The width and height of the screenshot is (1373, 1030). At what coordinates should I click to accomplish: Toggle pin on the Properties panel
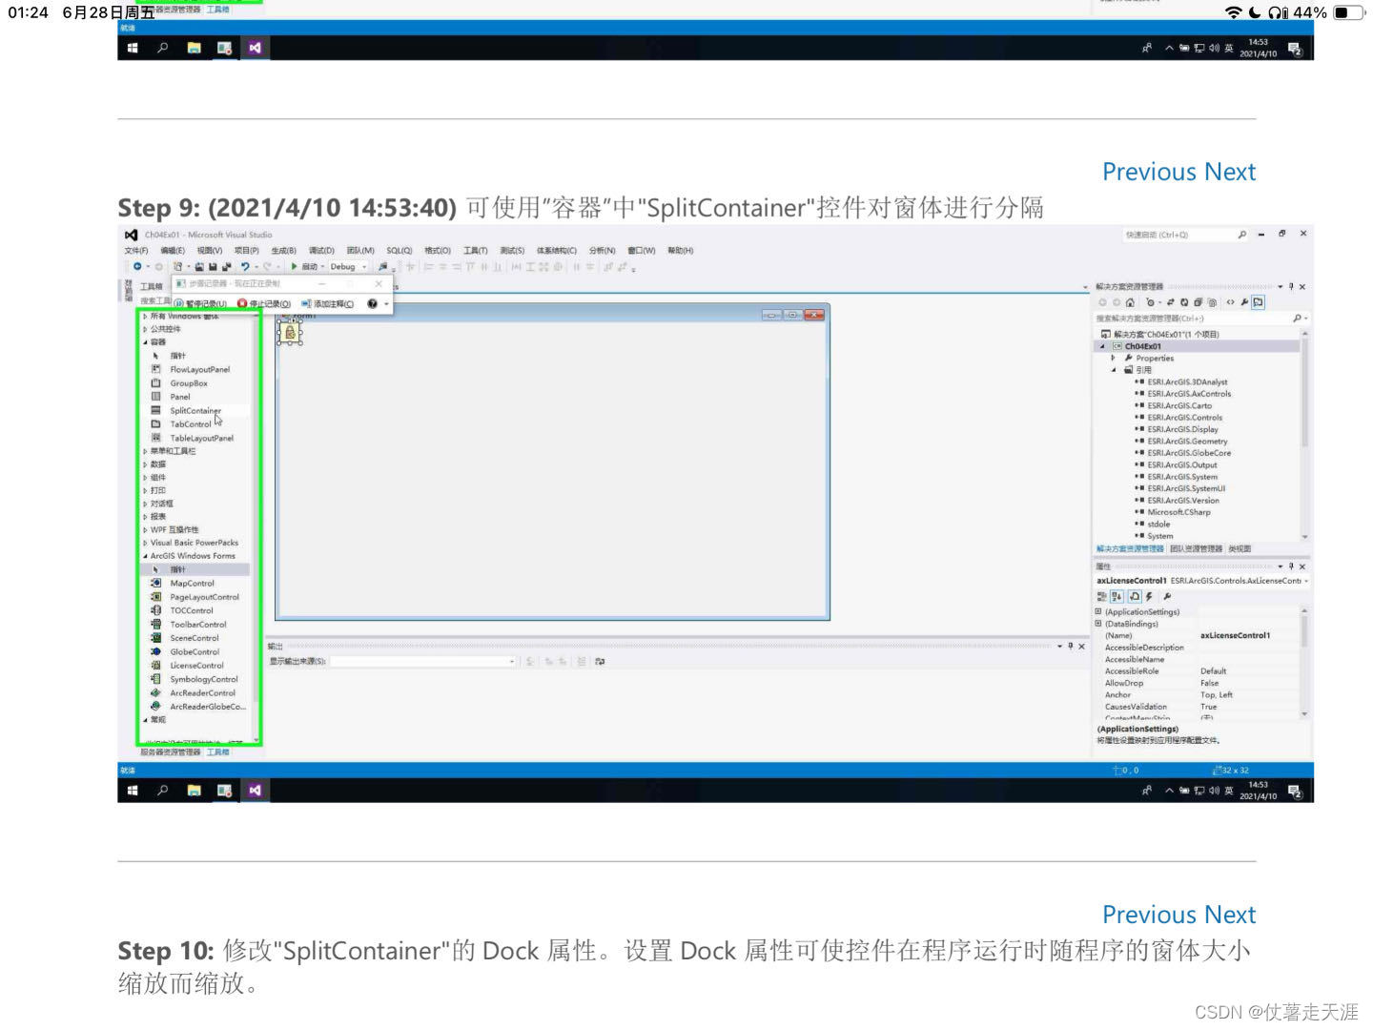point(1292,566)
